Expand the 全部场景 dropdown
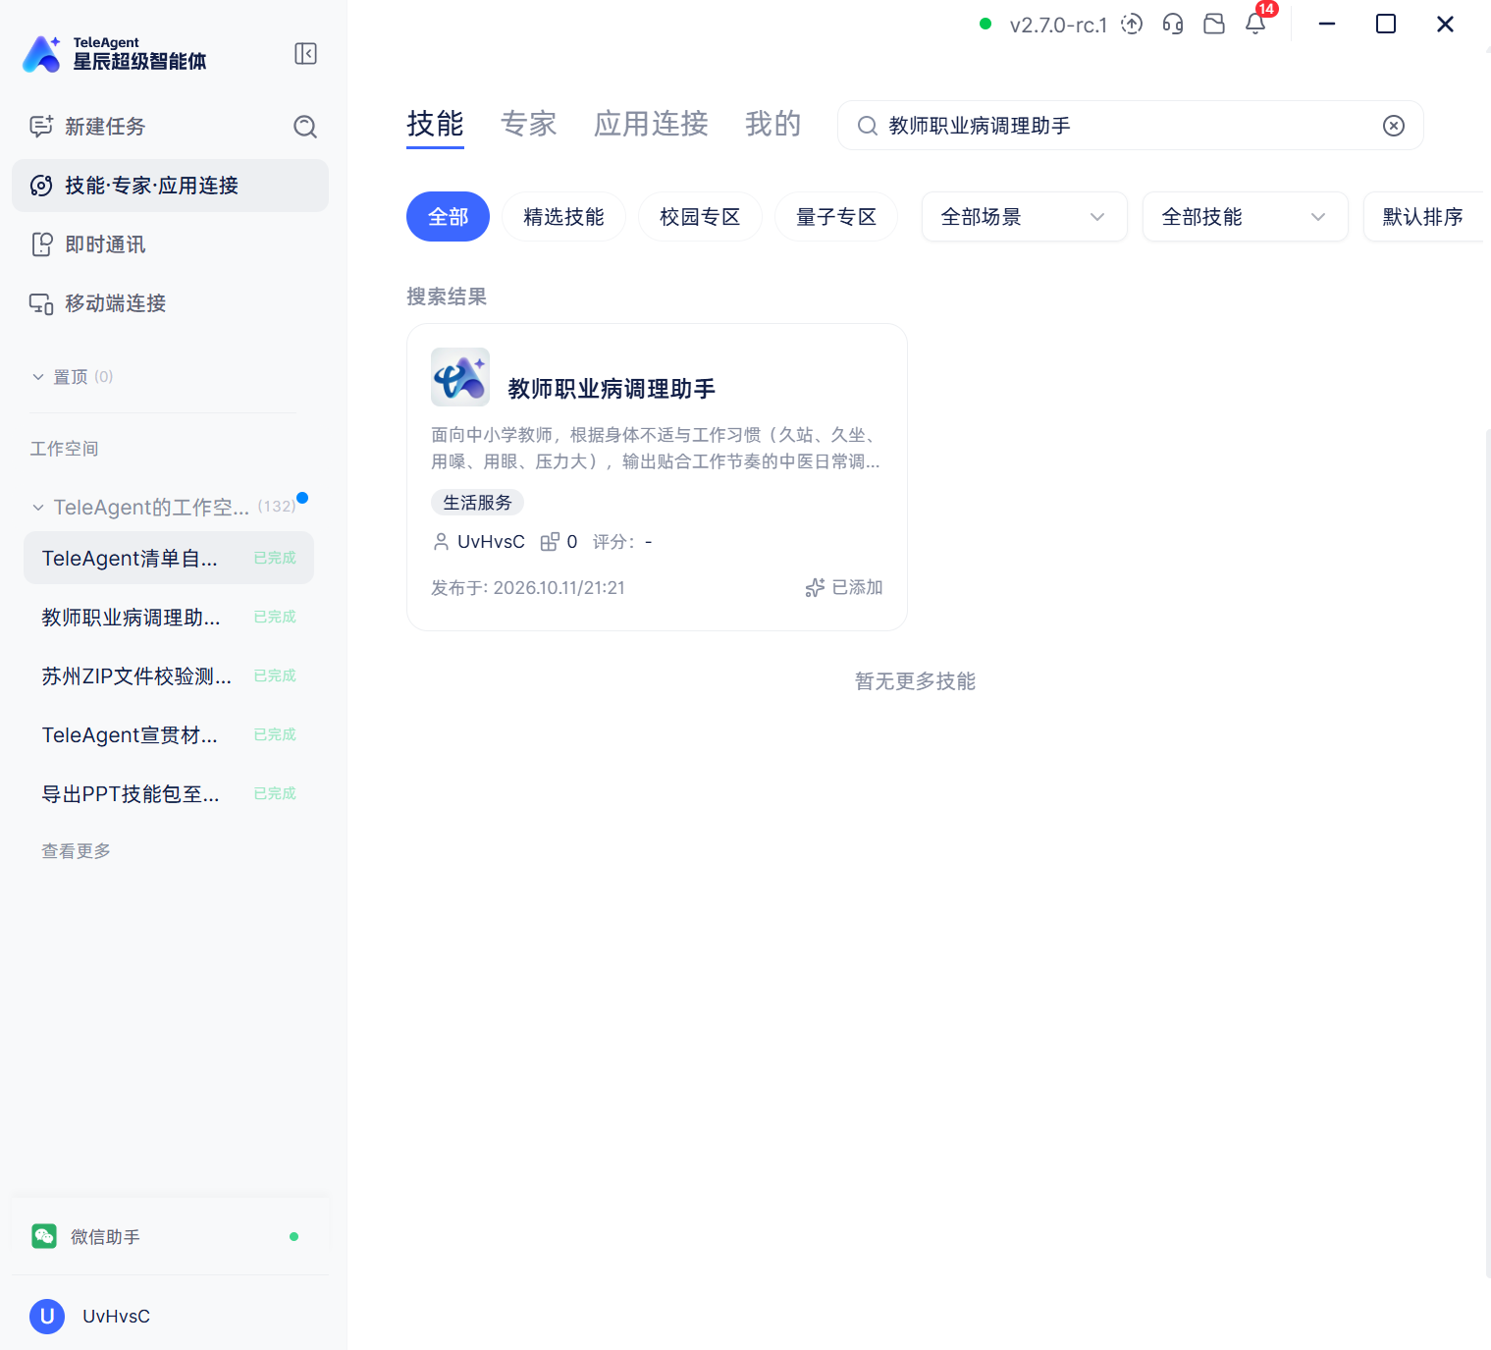Screen dimensions: 1491x1350 pyautogui.click(x=1025, y=217)
